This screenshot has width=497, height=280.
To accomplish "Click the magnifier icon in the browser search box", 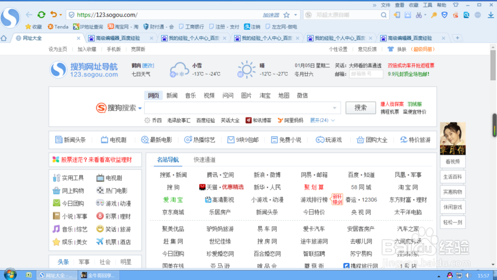I will [384, 15].
